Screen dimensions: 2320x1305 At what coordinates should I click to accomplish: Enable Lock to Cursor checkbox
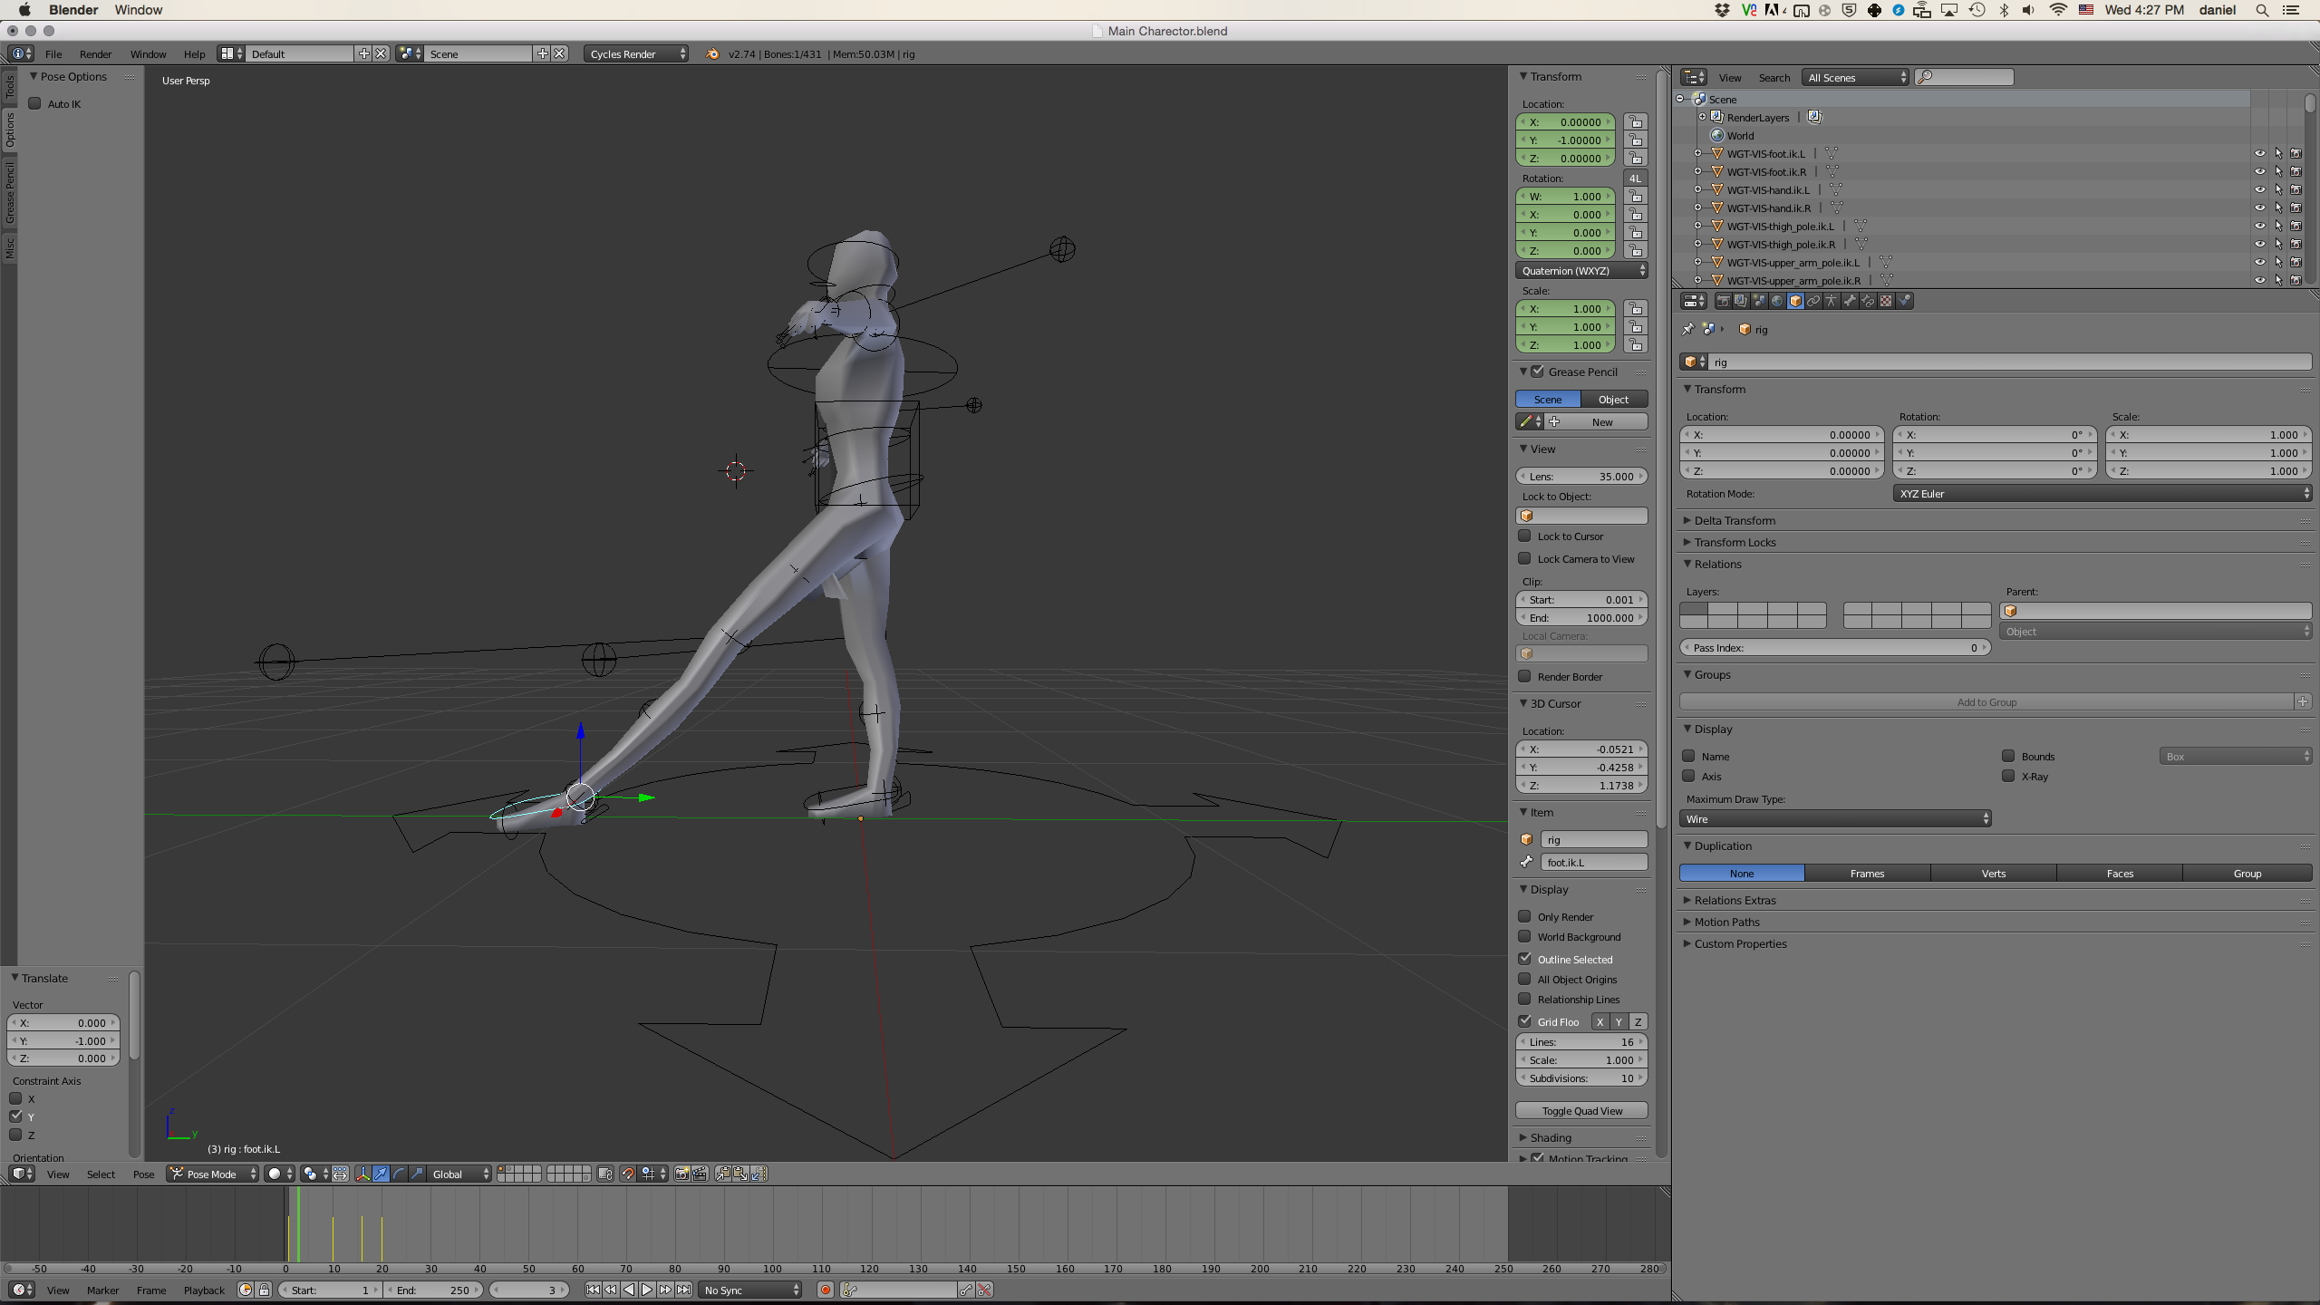coord(1525,536)
